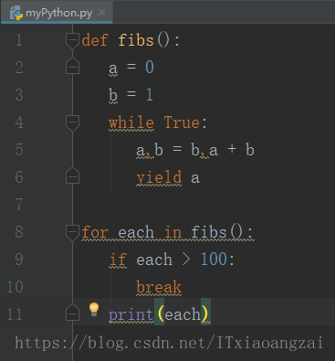Image resolution: width=335 pixels, height=361 pixels.
Task: Click line number 9 in the gutter
Action: [19, 260]
